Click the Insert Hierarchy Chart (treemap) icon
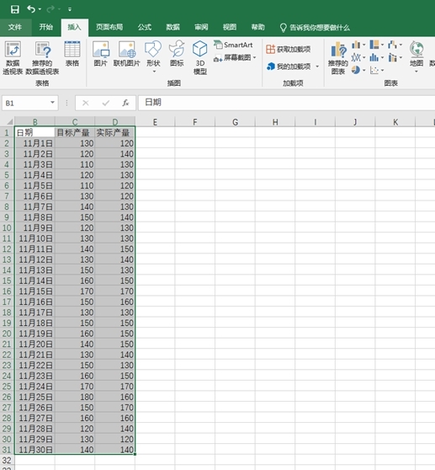Image resolution: width=435 pixels, height=470 pixels. click(x=374, y=45)
